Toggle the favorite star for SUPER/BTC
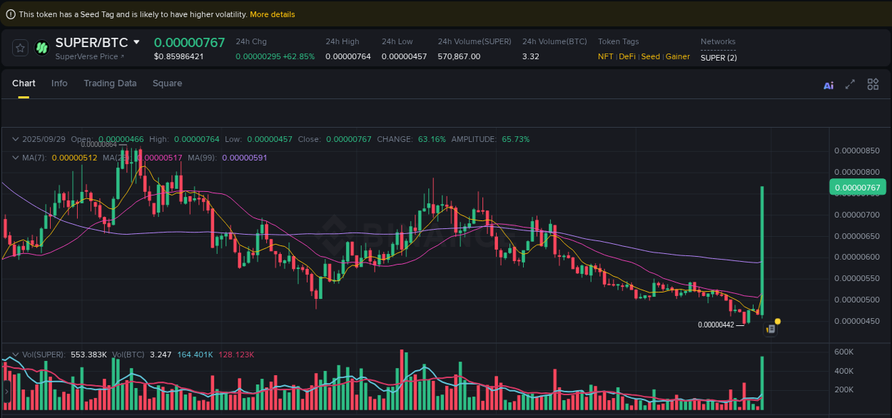 pyautogui.click(x=20, y=47)
